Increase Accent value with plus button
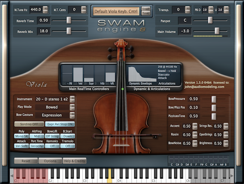 tap(195, 124)
